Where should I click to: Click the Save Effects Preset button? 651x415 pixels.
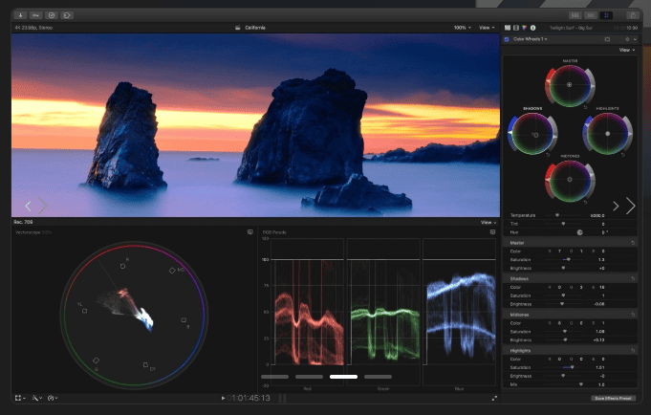tap(613, 398)
